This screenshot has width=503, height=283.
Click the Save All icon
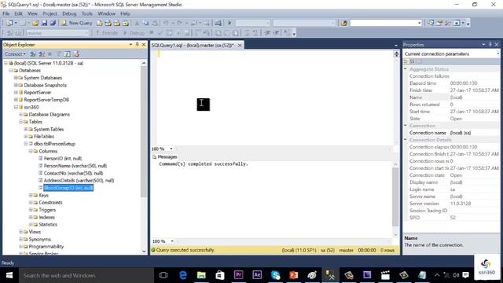pos(53,23)
